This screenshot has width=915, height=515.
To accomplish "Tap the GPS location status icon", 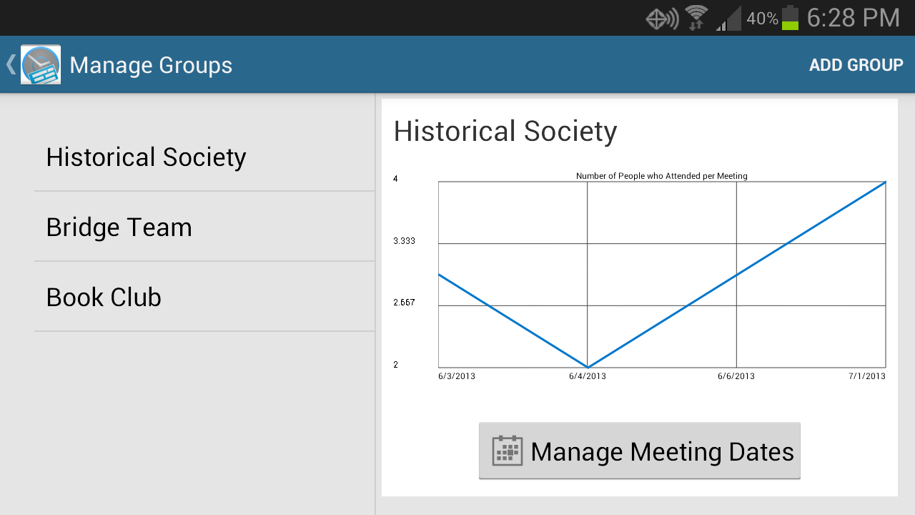I will click(x=662, y=19).
